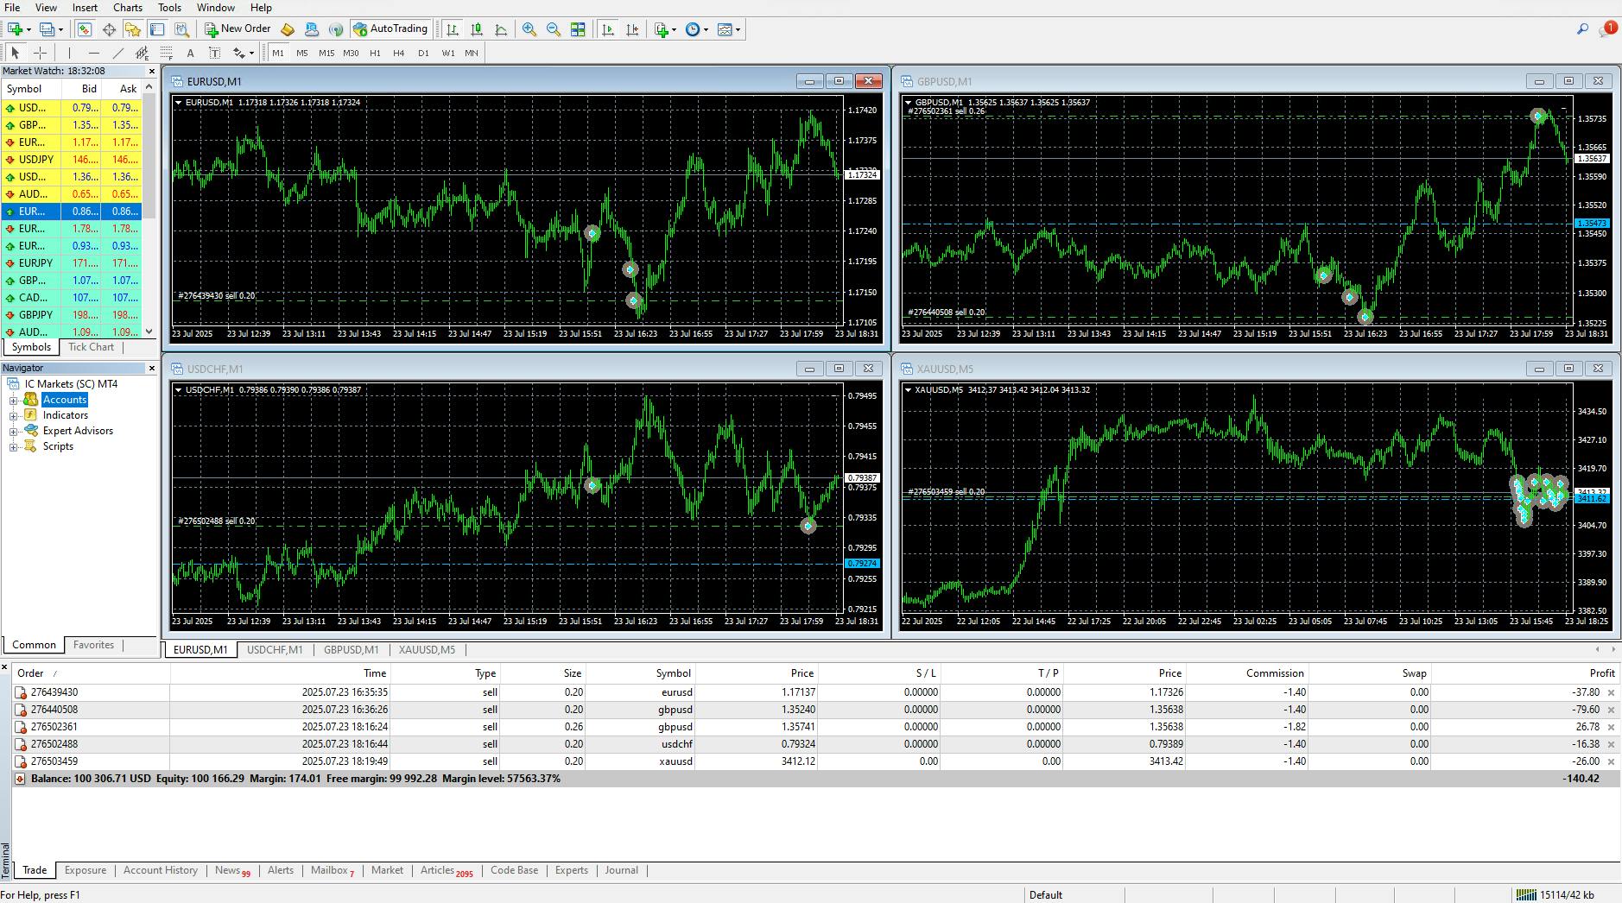The image size is (1622, 903).
Task: Switch to candlestick chart display
Action: [x=476, y=29]
